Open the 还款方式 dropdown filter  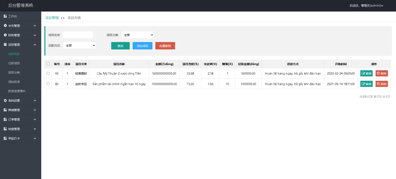coord(79,45)
